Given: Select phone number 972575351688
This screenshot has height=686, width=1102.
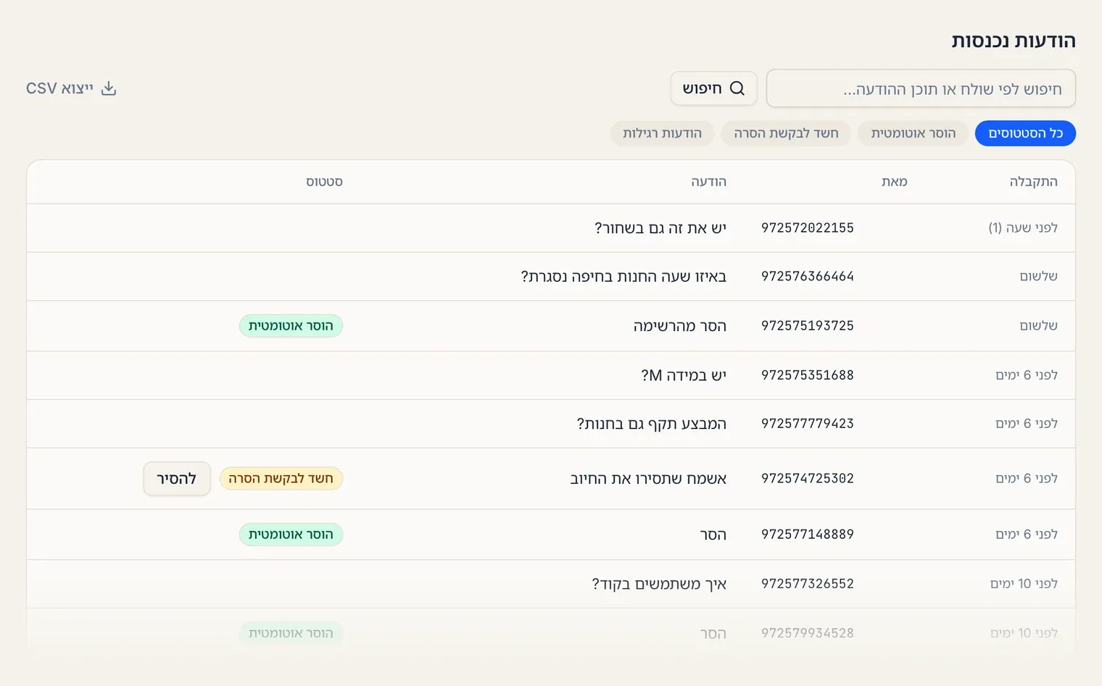Looking at the screenshot, I should point(808,375).
